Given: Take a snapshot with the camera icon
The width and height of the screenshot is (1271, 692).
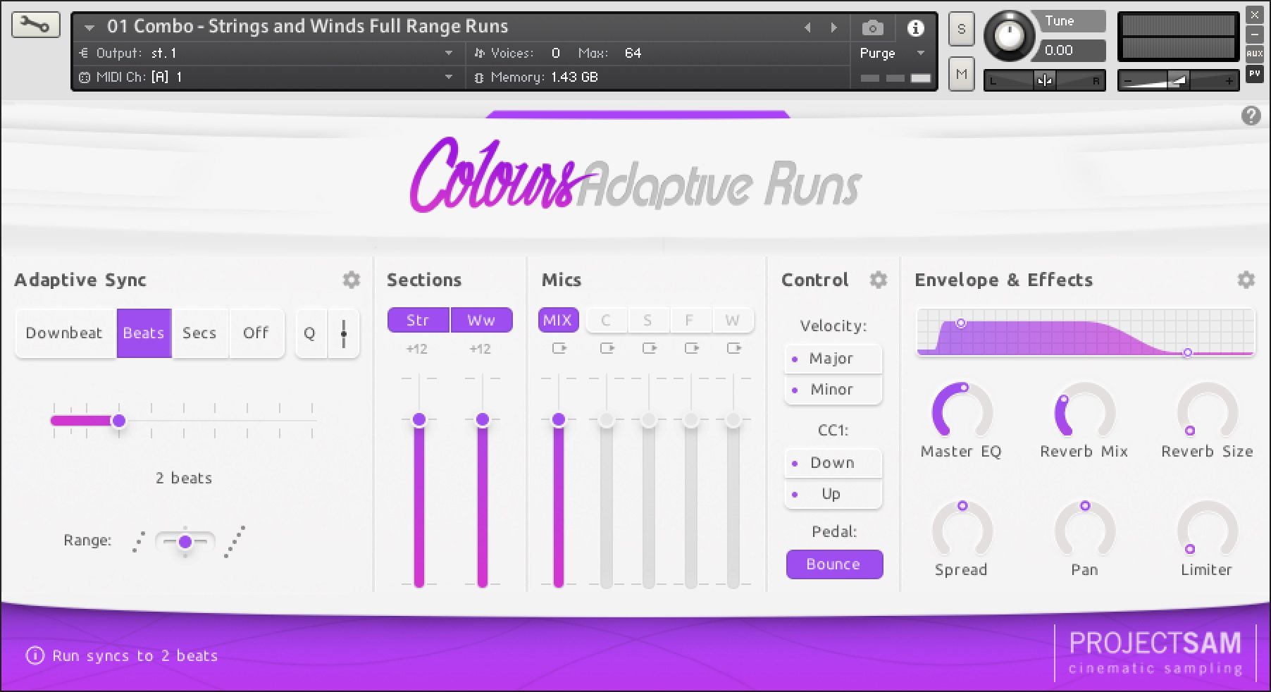Looking at the screenshot, I should 872,28.
